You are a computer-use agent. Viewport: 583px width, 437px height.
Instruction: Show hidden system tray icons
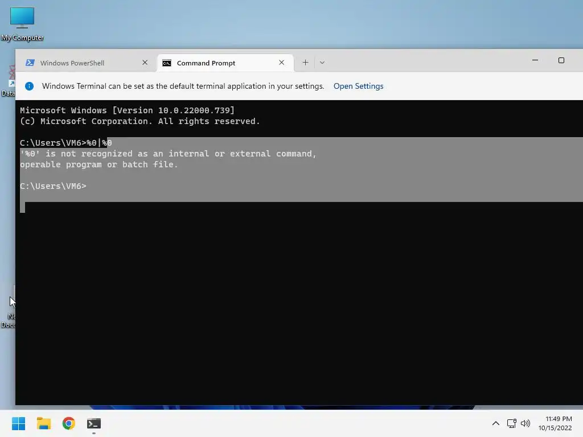click(496, 423)
